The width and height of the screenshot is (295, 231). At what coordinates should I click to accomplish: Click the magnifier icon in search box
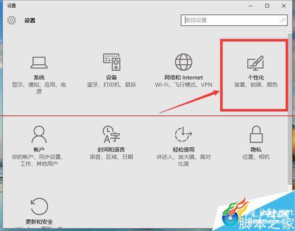pyautogui.click(x=283, y=20)
